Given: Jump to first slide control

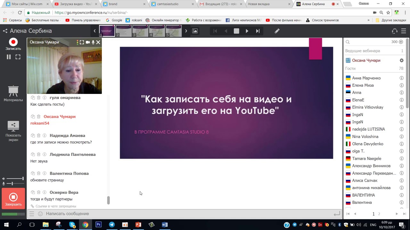Looking at the screenshot, I should 215,31.
